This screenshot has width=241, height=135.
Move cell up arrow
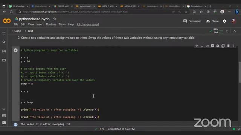tap(197, 46)
